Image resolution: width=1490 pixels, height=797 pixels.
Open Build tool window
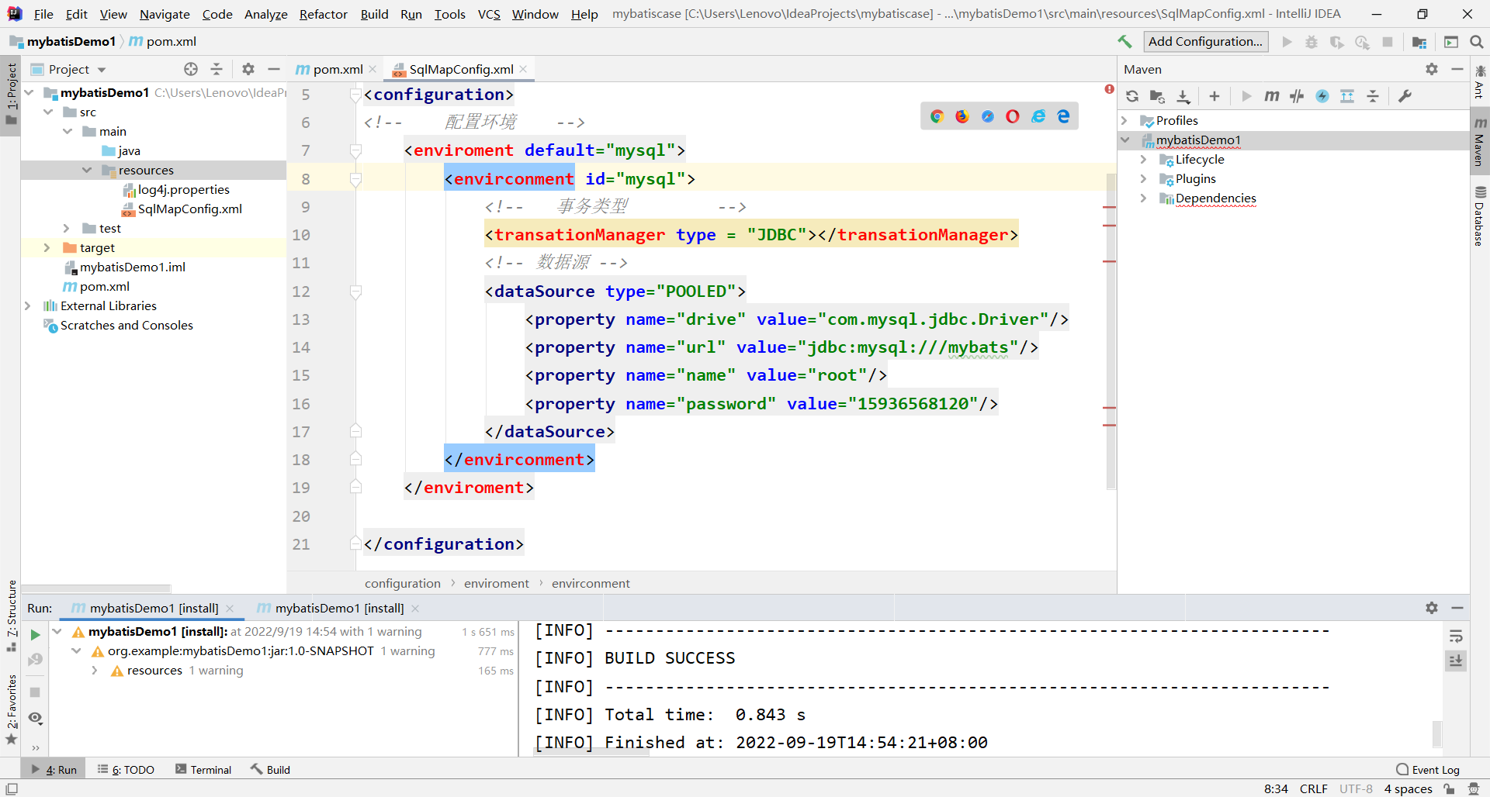coord(271,769)
